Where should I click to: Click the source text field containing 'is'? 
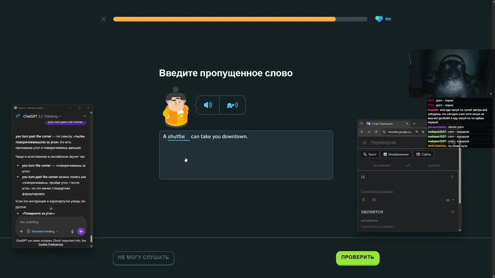click(x=402, y=177)
